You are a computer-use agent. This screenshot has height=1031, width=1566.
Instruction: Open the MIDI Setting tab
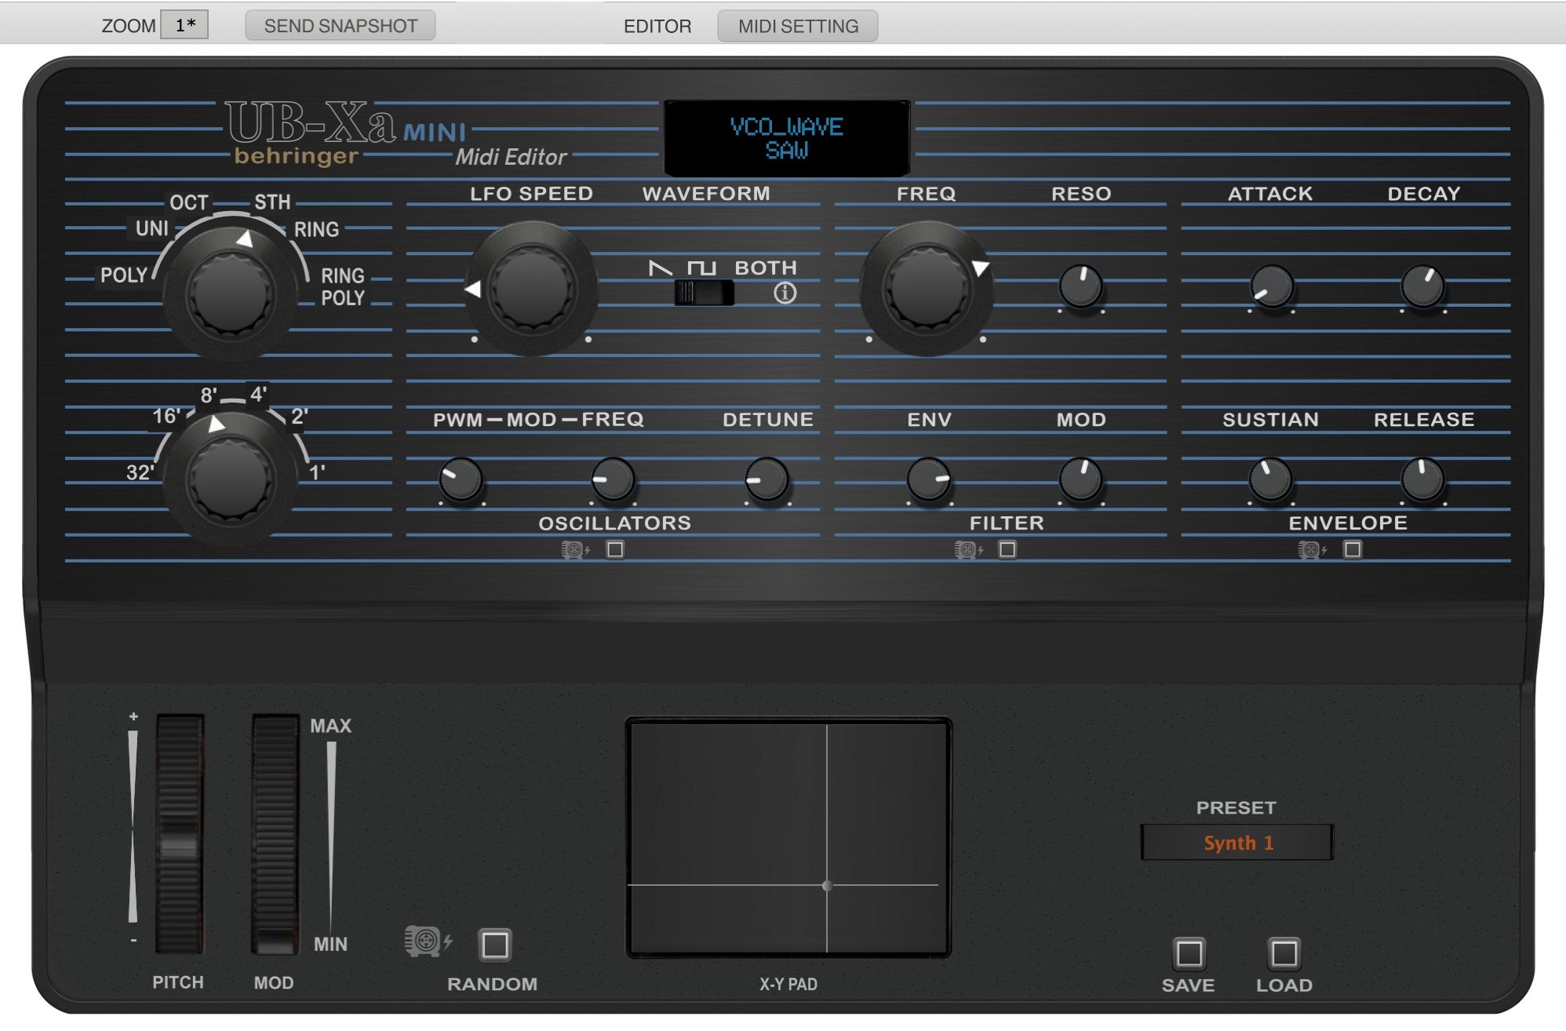797,26
